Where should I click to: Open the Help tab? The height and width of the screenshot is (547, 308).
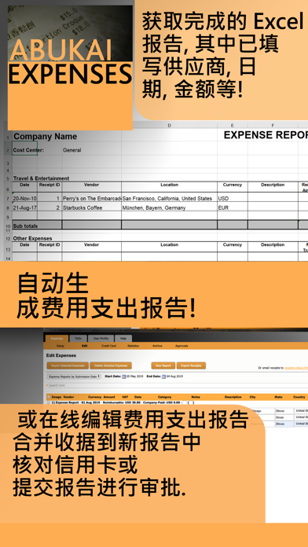(x=123, y=339)
